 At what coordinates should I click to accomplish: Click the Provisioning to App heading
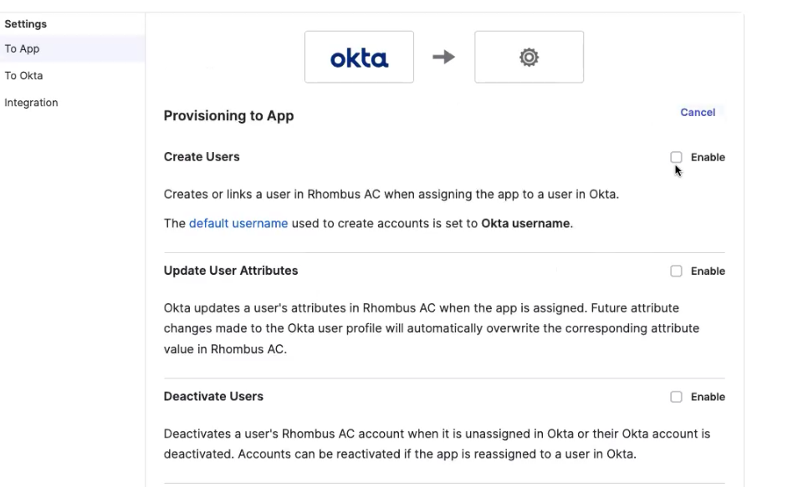click(x=228, y=115)
